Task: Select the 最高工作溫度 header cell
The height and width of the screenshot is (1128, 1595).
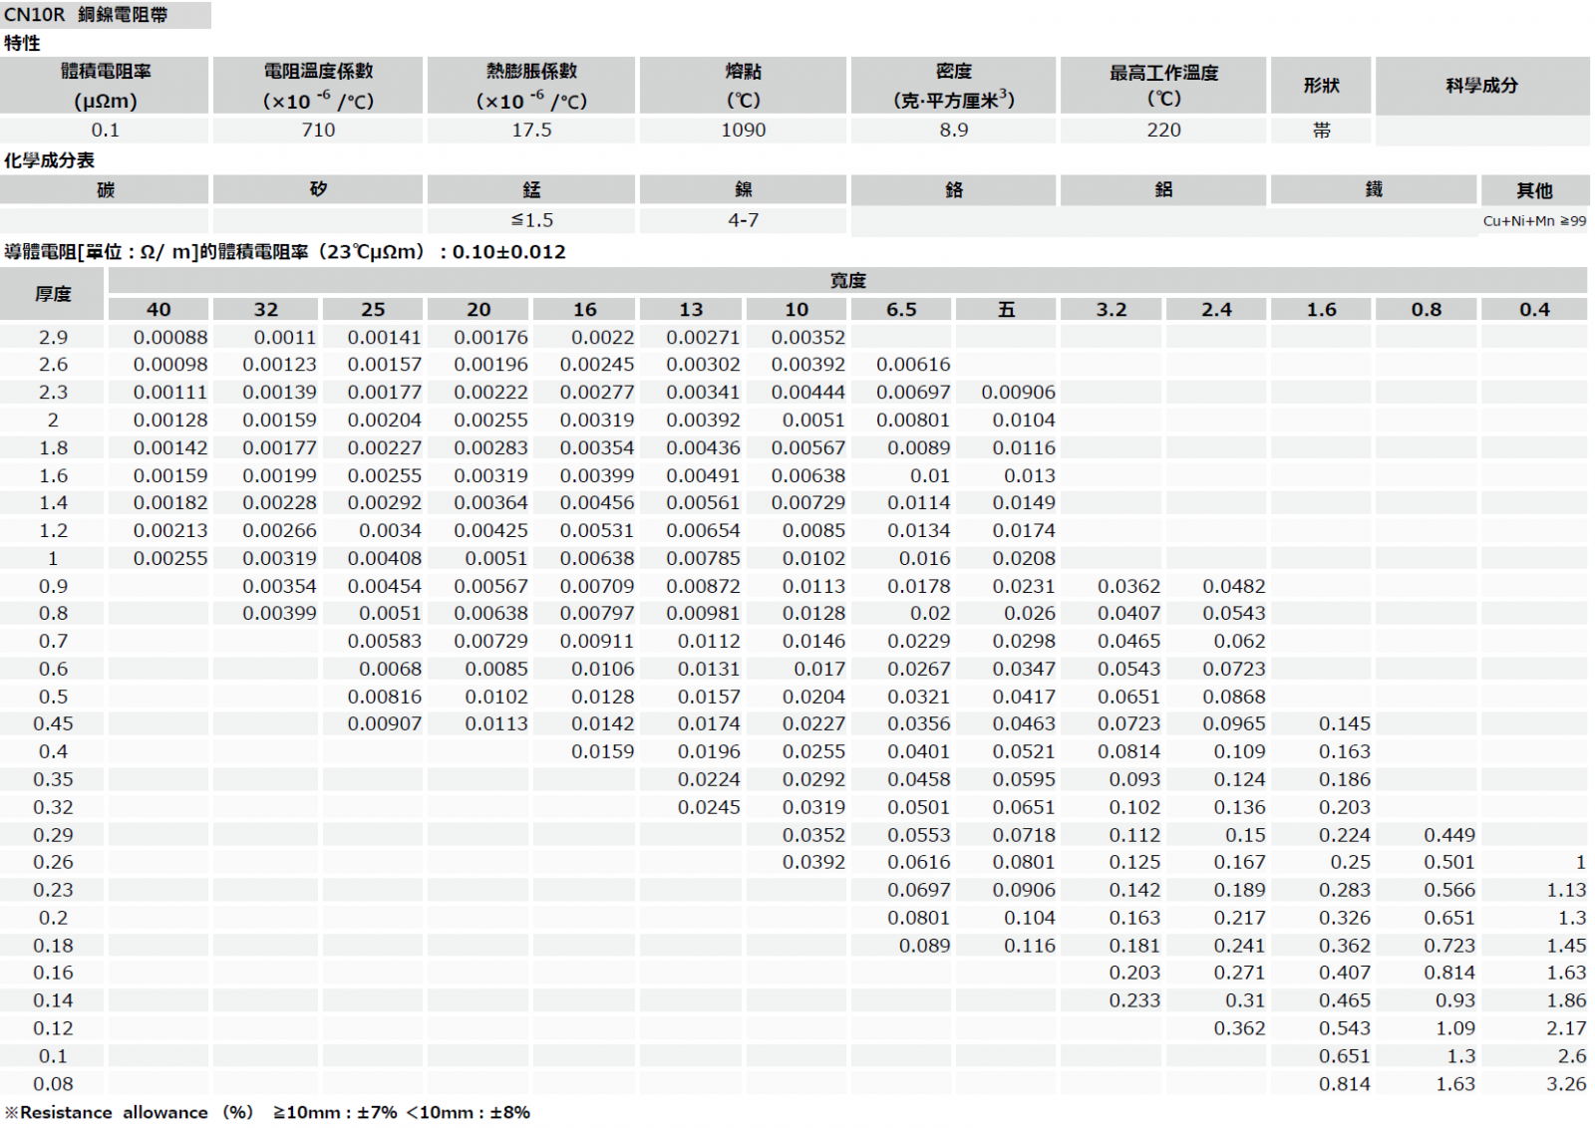Action: (1163, 86)
